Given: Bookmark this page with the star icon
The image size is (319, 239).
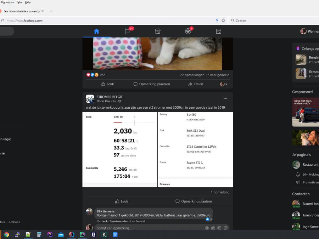Looking at the screenshot, I should [x=223, y=21].
